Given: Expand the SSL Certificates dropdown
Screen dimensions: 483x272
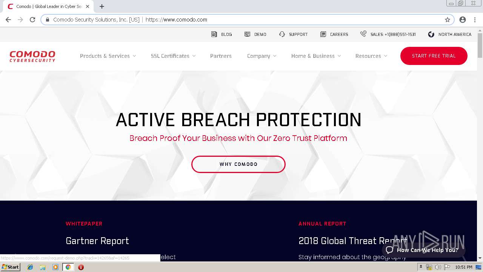Looking at the screenshot, I should pyautogui.click(x=173, y=56).
